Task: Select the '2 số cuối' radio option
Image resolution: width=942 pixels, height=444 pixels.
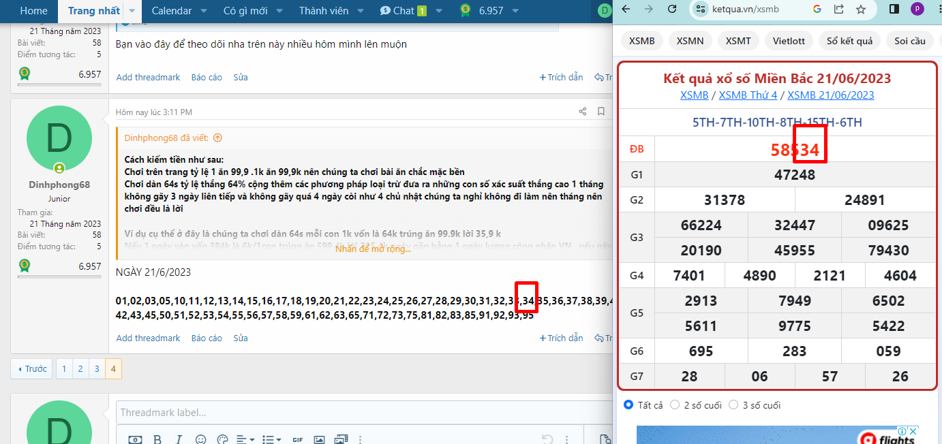Action: (675, 405)
